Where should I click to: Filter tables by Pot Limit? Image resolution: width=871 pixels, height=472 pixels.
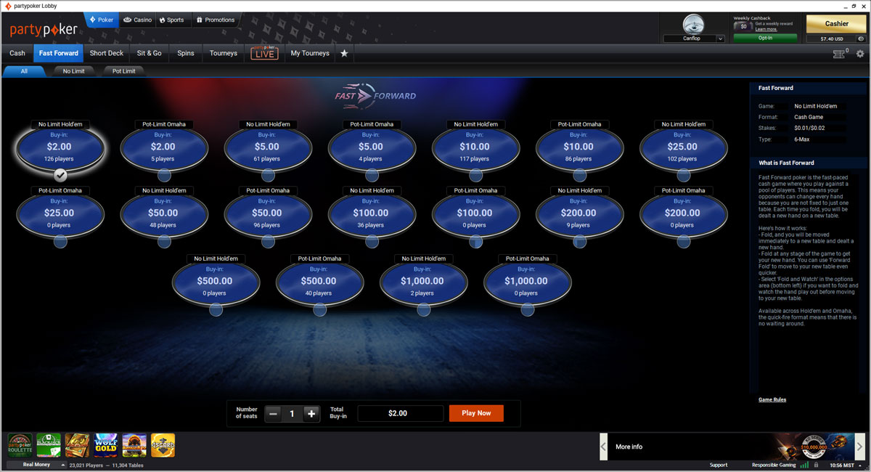pos(124,71)
